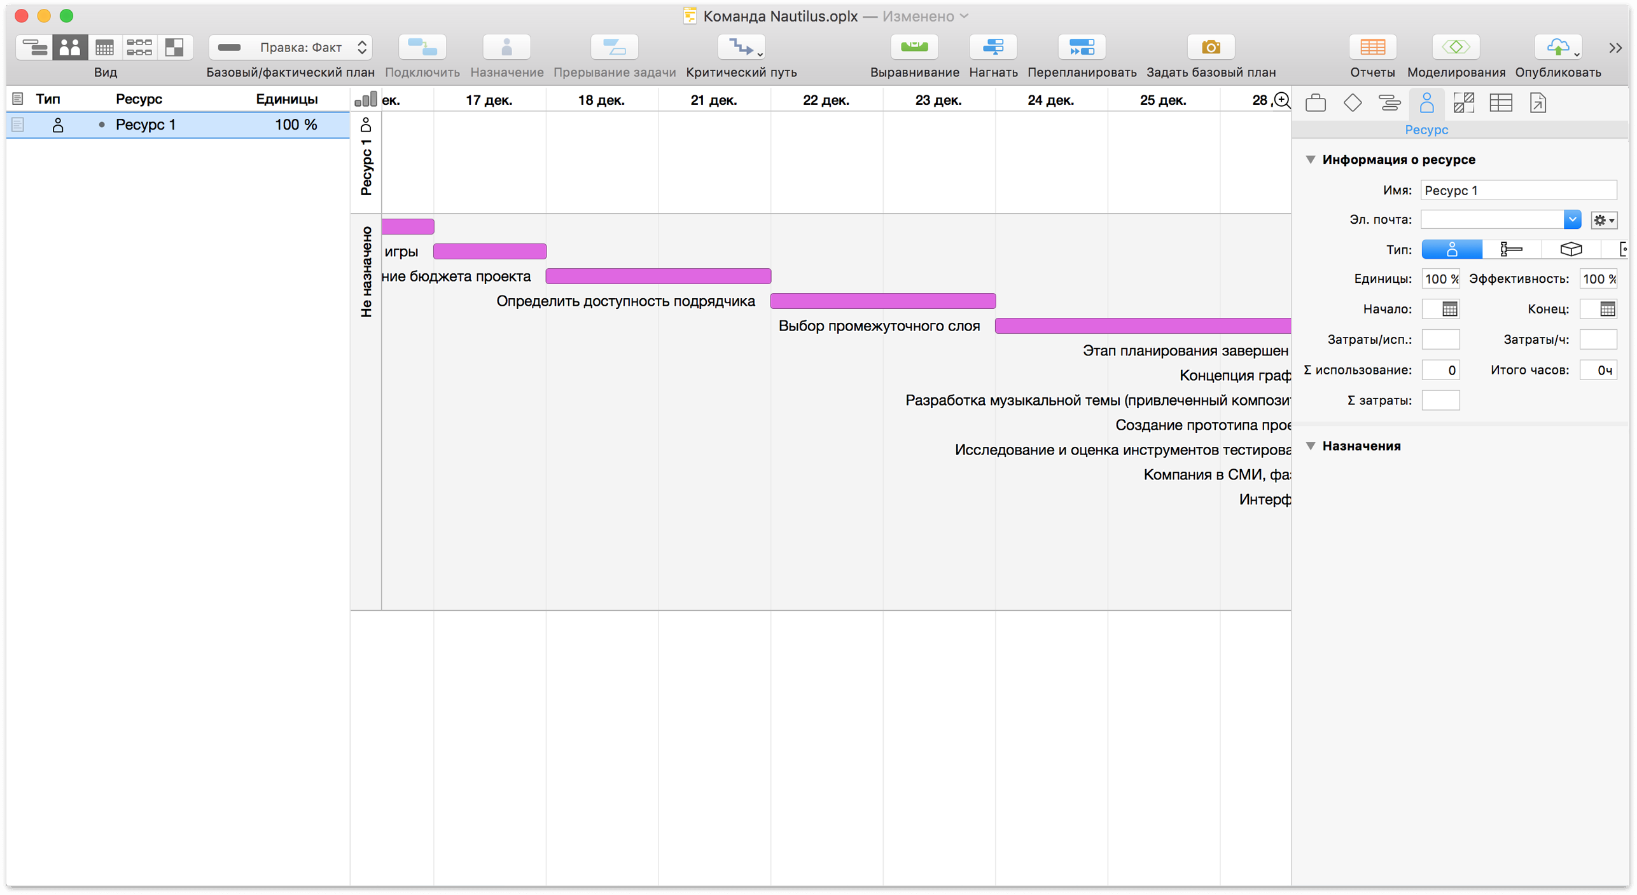1637x895 pixels.
Task: Collapse the Назначения section
Action: (1310, 446)
